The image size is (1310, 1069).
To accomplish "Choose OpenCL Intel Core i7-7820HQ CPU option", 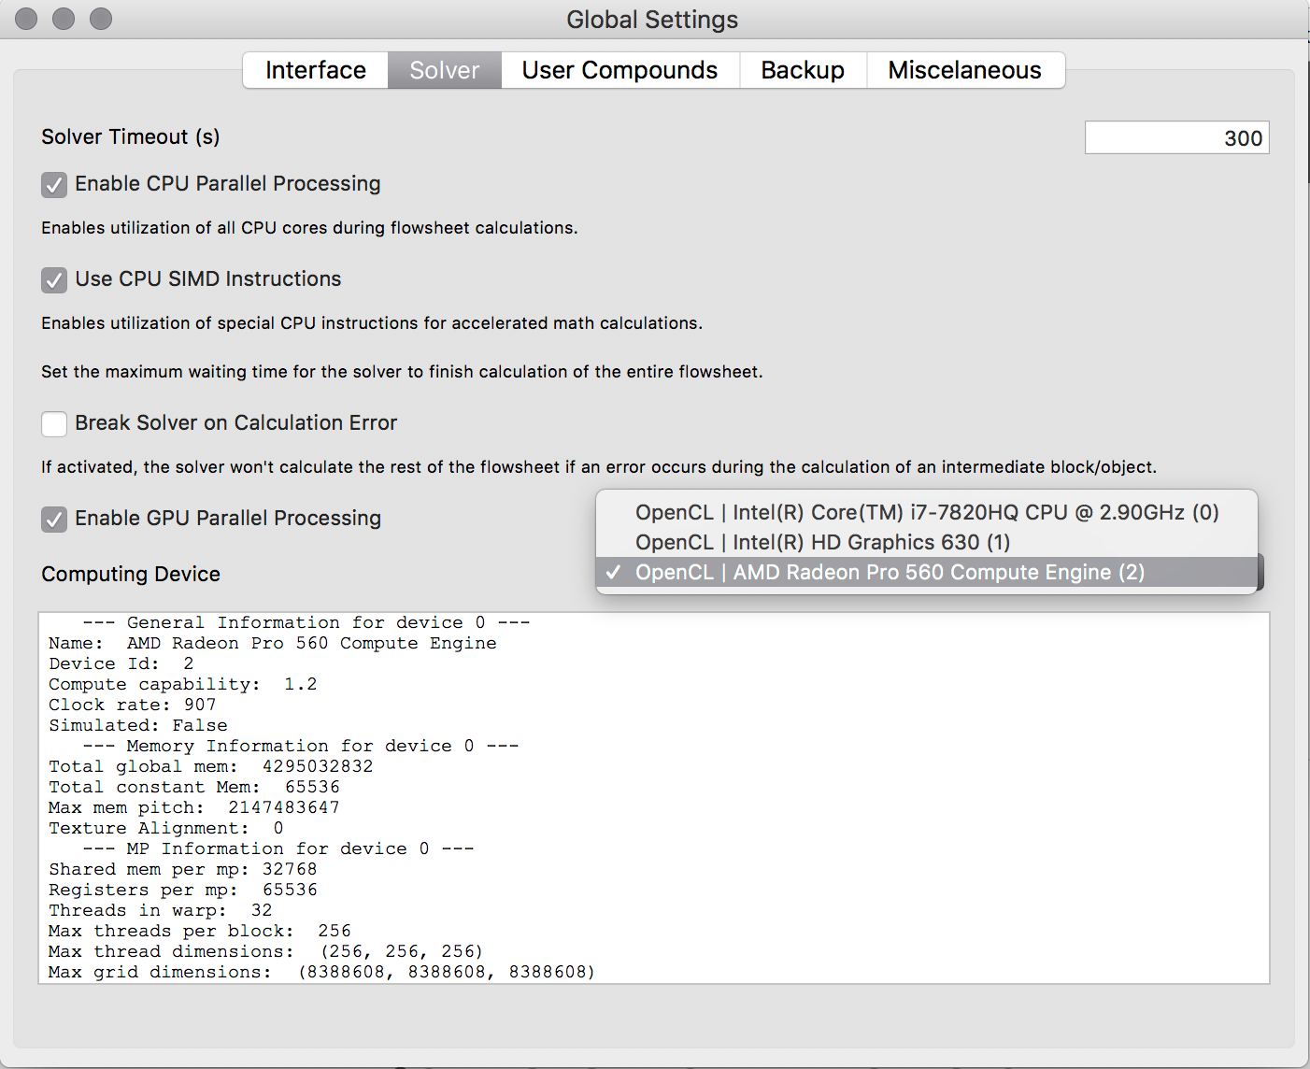I will (x=927, y=512).
